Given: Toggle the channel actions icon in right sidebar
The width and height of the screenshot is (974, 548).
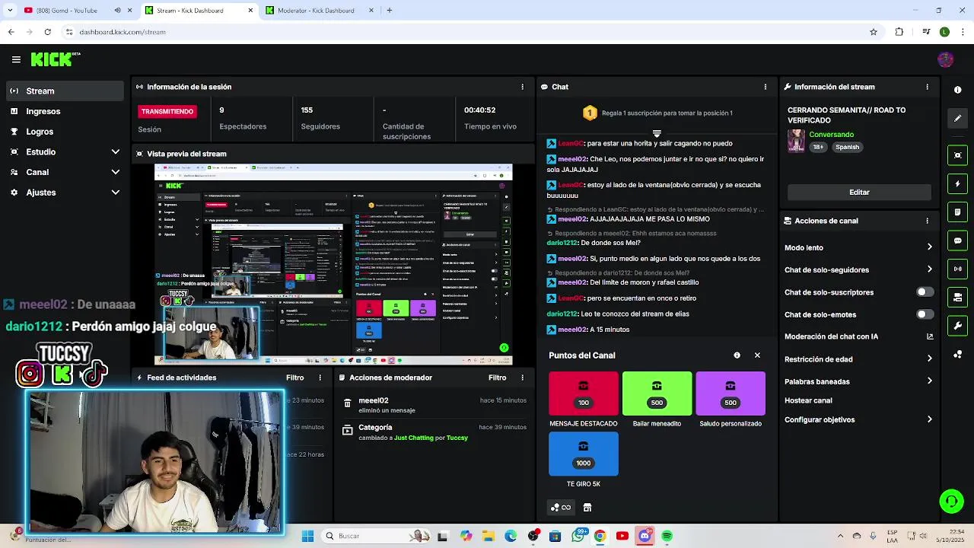Looking at the screenshot, I should [957, 297].
